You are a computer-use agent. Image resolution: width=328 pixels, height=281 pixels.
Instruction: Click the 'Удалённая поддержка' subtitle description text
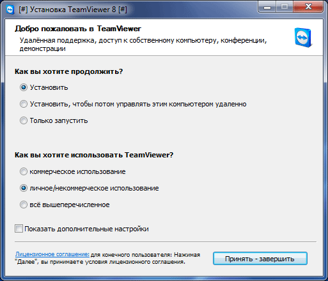[143, 45]
